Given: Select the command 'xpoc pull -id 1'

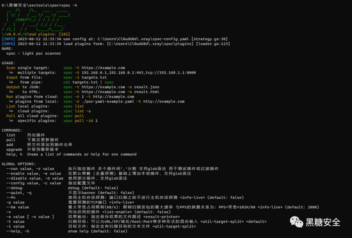Looking at the screenshot, I should coord(81,121).
